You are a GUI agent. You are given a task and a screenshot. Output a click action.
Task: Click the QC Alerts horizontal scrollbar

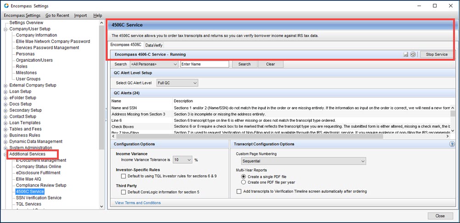click(x=249, y=136)
